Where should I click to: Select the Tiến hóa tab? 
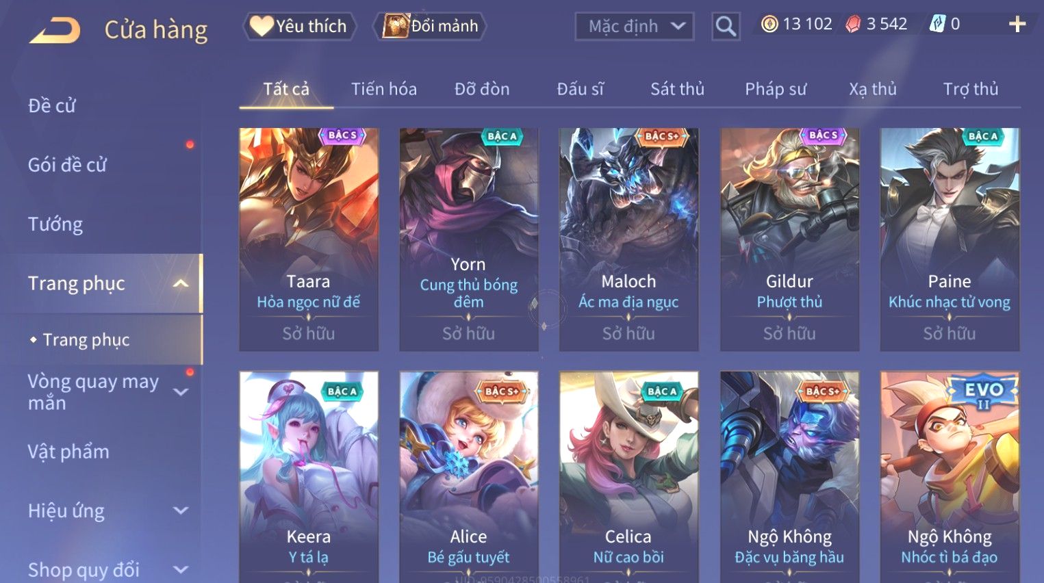(384, 89)
